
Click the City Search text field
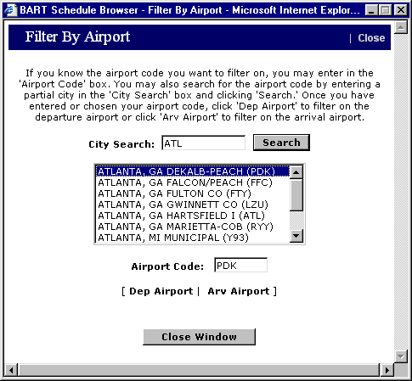[x=203, y=143]
